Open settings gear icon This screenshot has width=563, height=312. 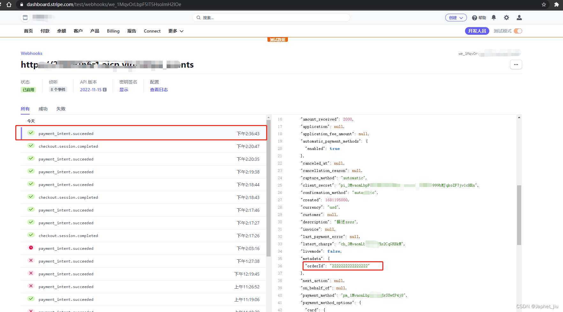point(507,18)
